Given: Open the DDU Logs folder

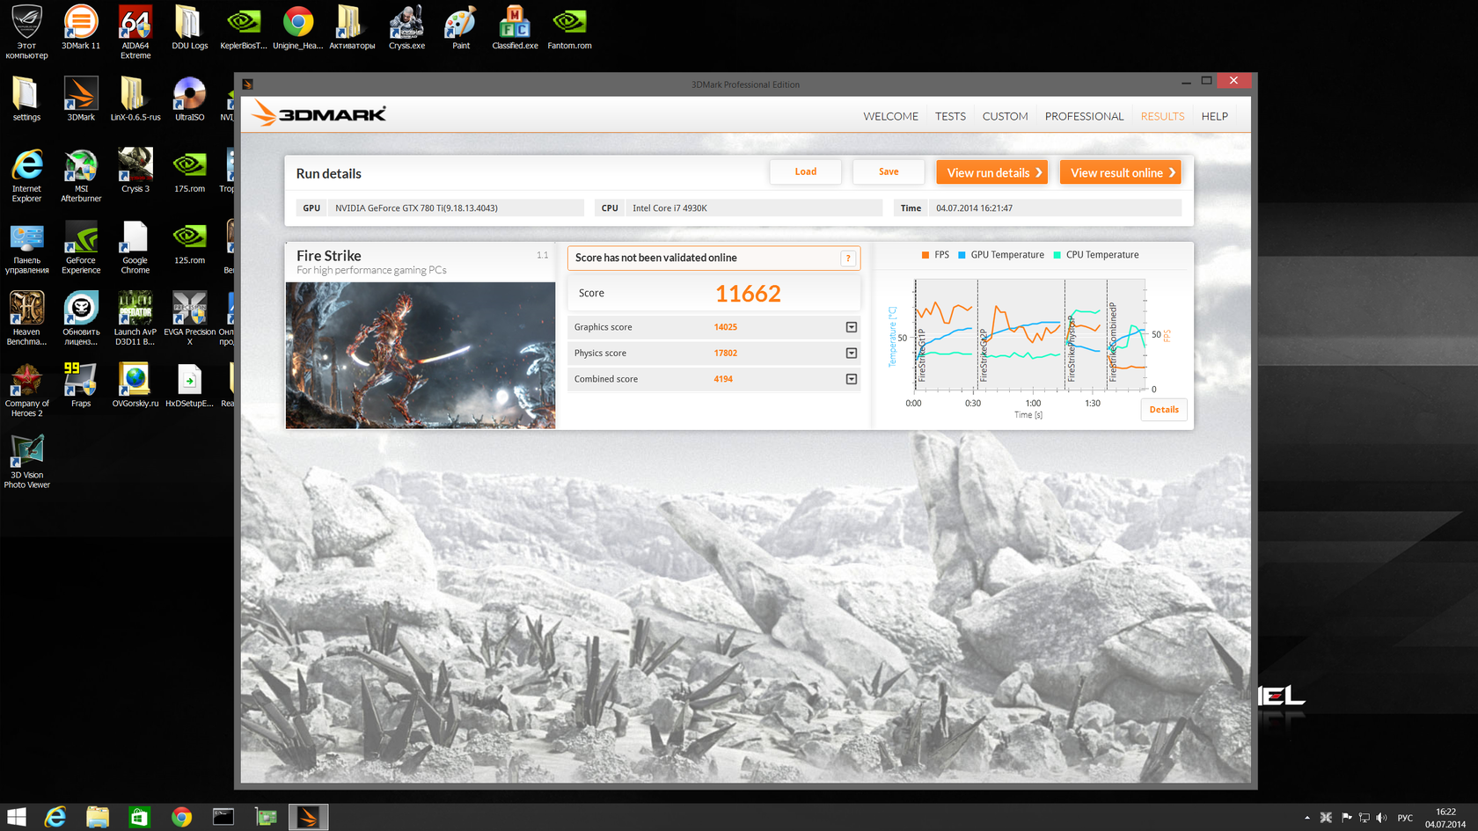Looking at the screenshot, I should pos(189,27).
